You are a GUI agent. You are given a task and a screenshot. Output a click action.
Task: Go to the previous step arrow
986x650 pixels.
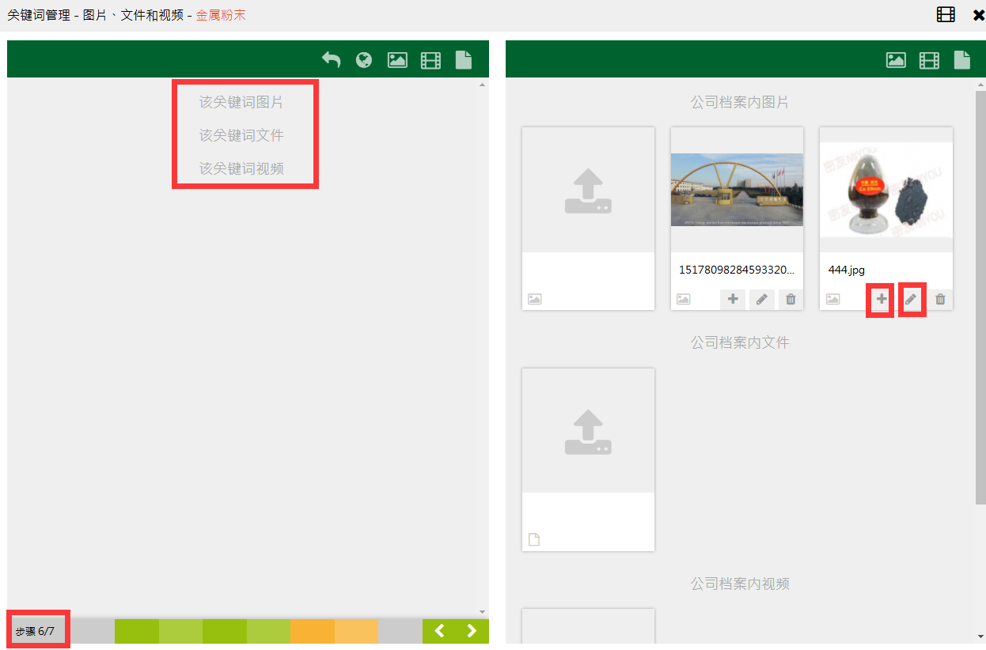click(440, 631)
